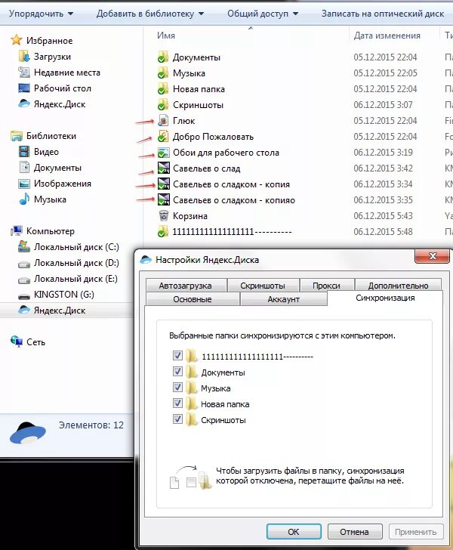453x550 pixels.
Task: Uncheck the Документы sync checkbox
Action: [x=177, y=371]
